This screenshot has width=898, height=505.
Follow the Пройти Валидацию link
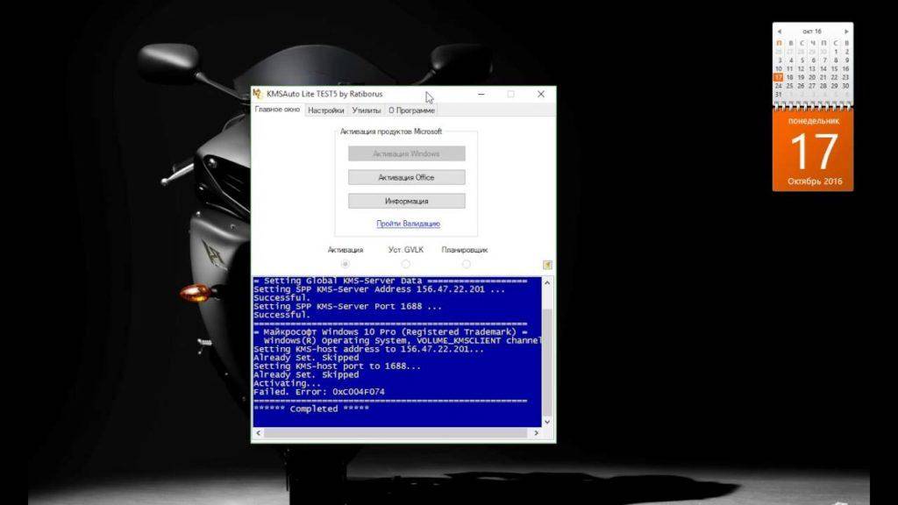[x=409, y=224]
